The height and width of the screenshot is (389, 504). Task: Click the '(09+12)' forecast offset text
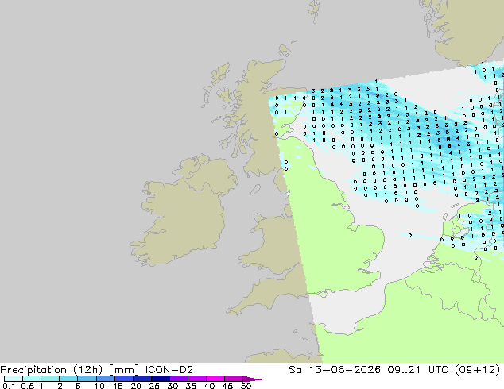coord(477,370)
